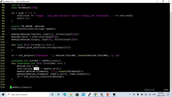Image resolution: width=172 pixels, height=97 pixels.
Task: Click the microphone icon in system tray
Action: (138, 95)
